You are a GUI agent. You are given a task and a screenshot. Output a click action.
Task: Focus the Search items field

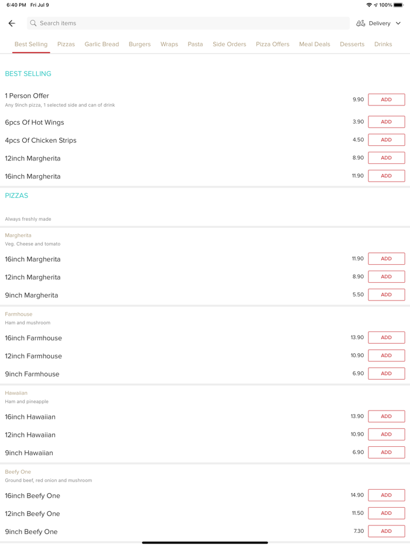tap(187, 23)
